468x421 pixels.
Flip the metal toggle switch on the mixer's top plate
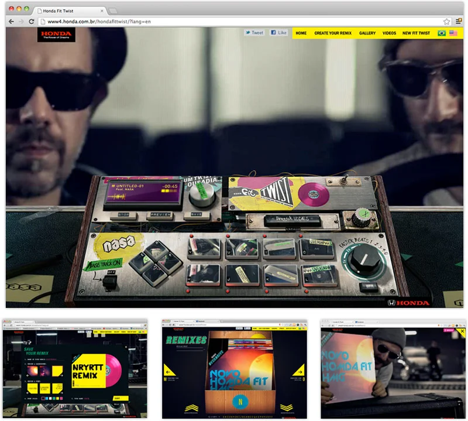coord(344,180)
